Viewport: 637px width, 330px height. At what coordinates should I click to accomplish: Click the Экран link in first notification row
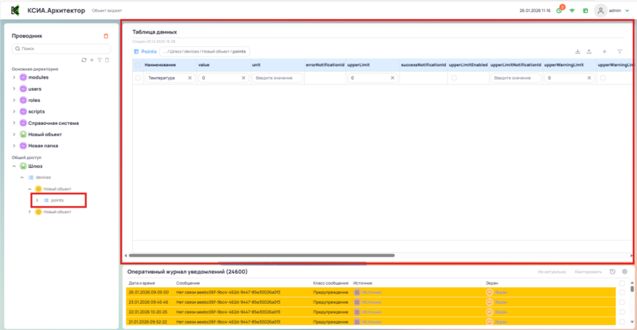point(500,292)
